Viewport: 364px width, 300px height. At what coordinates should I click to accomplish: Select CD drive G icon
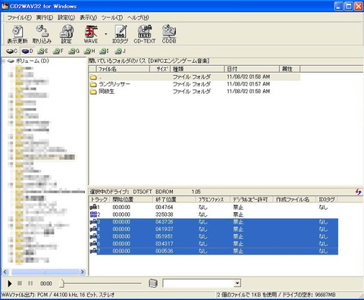74,52
